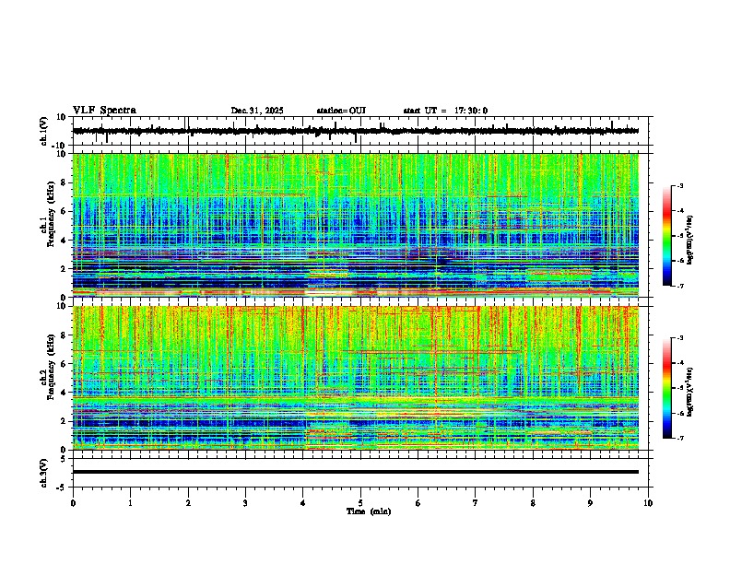The image size is (730, 564).
Task: Click the "Time (min)" x-axis label
Action: click(x=369, y=511)
